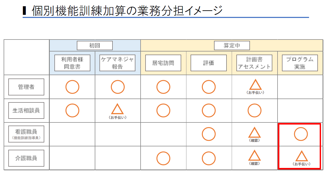
Task: Select the 初回 header box
Action: click(x=95, y=45)
